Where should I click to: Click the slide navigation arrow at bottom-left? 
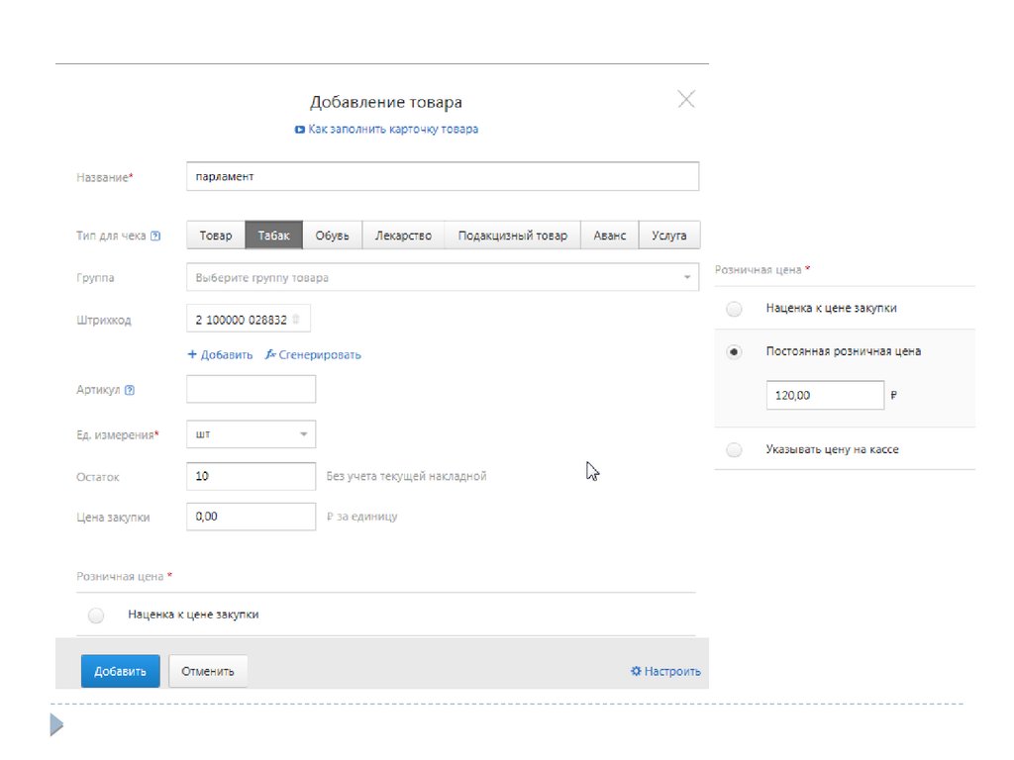pyautogui.click(x=56, y=727)
